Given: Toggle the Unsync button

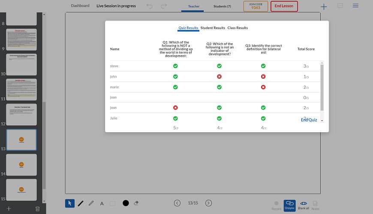Looking at the screenshot, I should coord(289,205).
